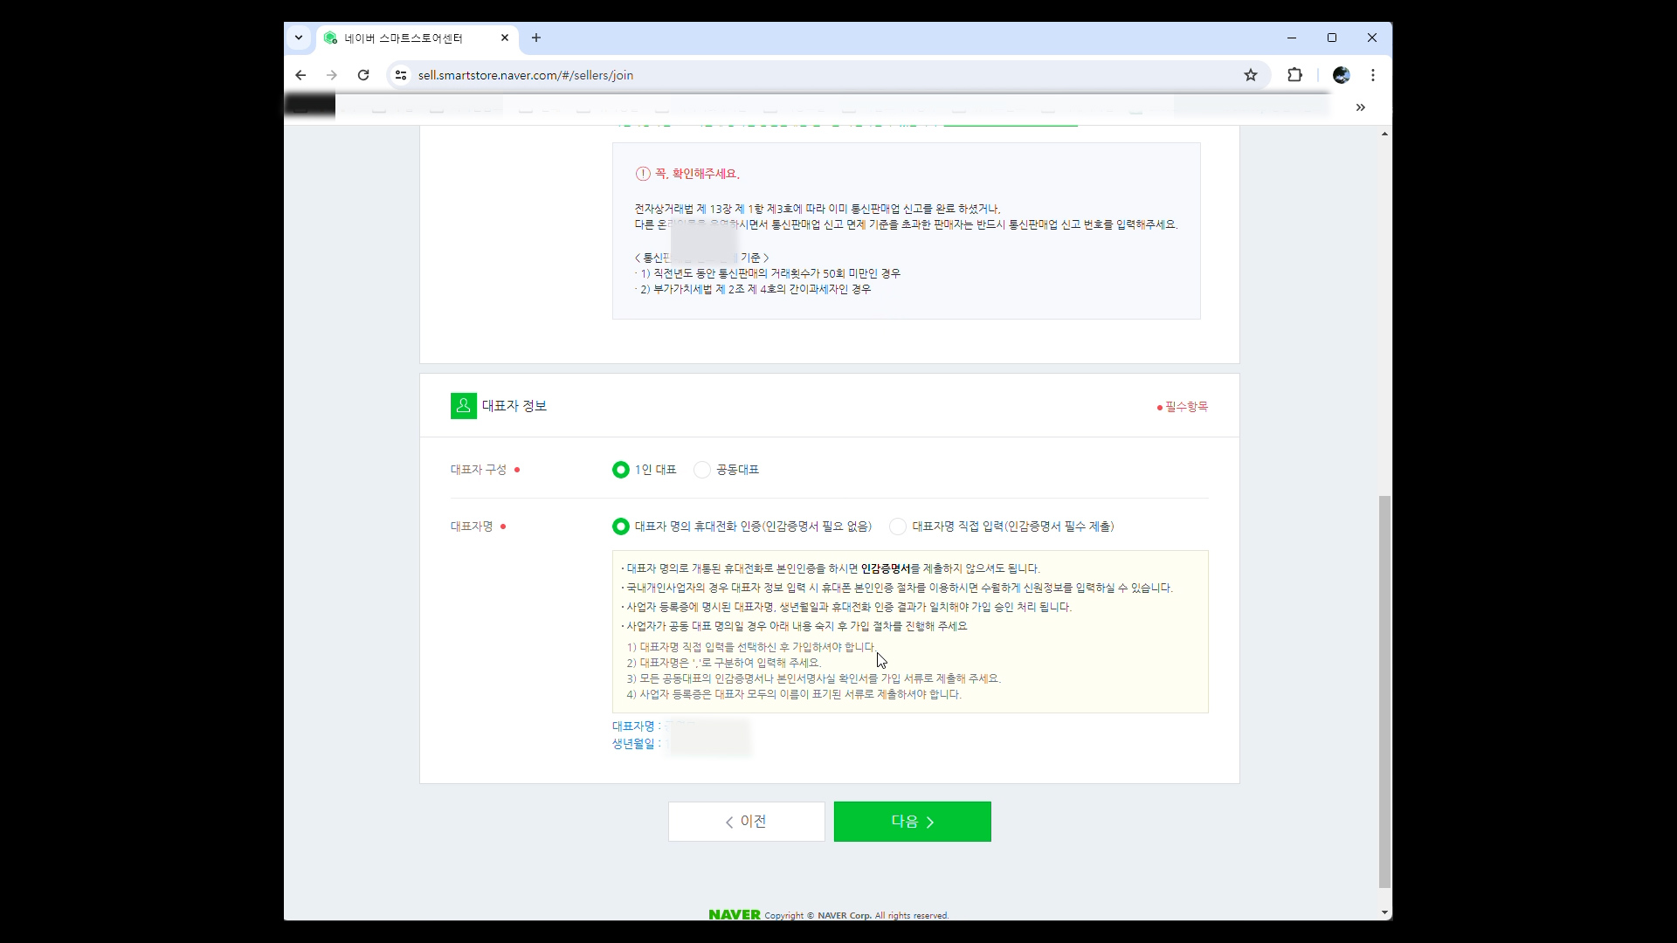1677x943 pixels.
Task: Click the site information icon in address bar
Action: pyautogui.click(x=401, y=75)
